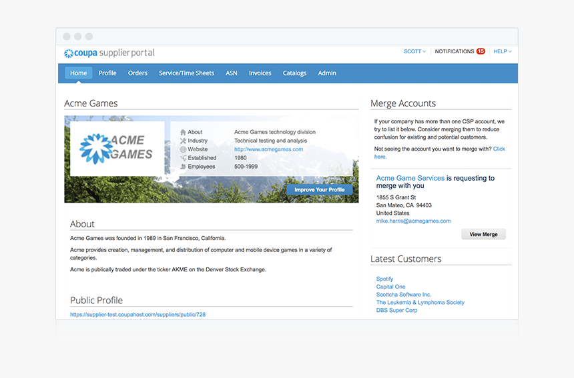Click the Public Profile heading

[96, 300]
